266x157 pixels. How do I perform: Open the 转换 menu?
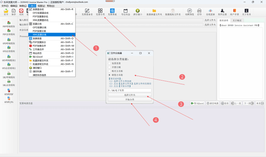[23, 6]
